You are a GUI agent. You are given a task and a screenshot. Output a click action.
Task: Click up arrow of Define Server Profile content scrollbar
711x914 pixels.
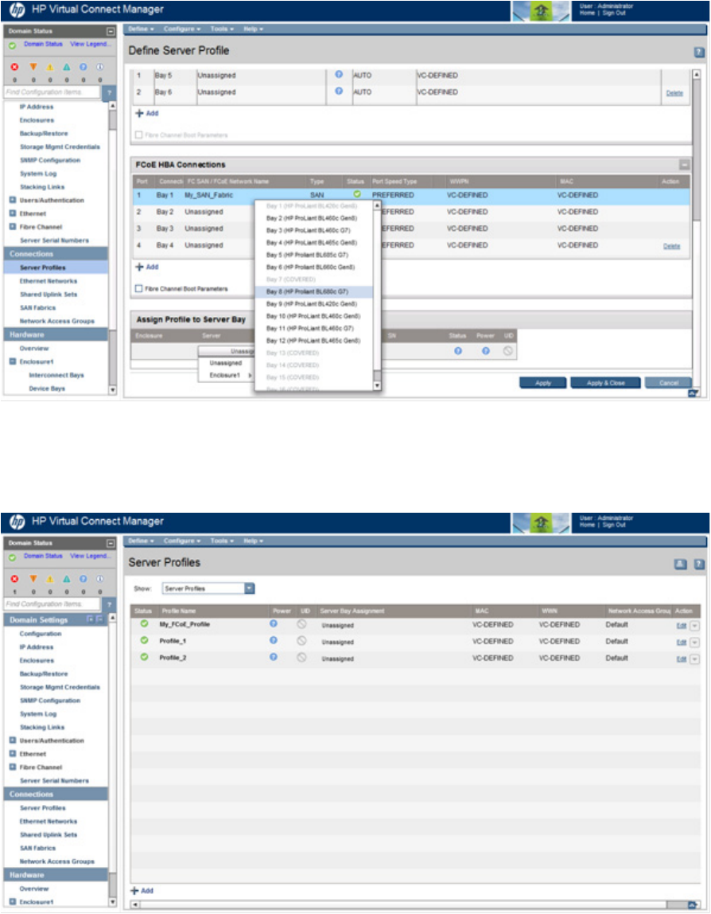pyautogui.click(x=696, y=75)
